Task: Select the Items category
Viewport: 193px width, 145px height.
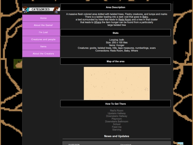Action: 41,47
